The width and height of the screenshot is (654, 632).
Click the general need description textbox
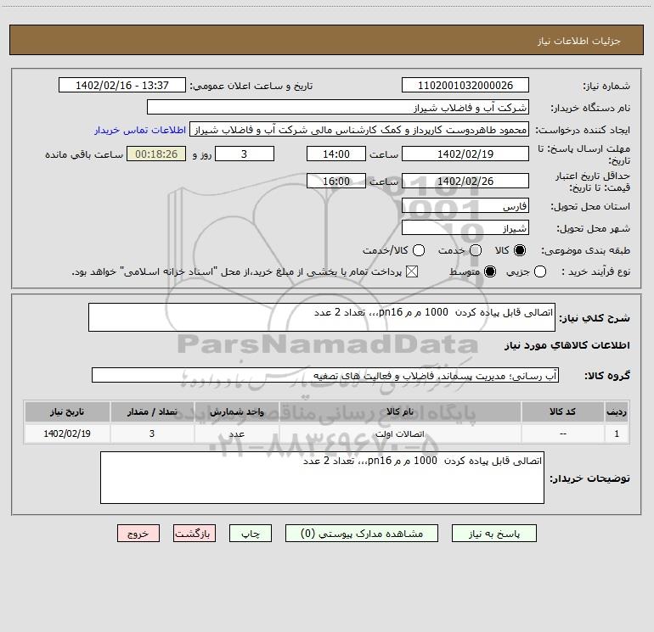322,317
